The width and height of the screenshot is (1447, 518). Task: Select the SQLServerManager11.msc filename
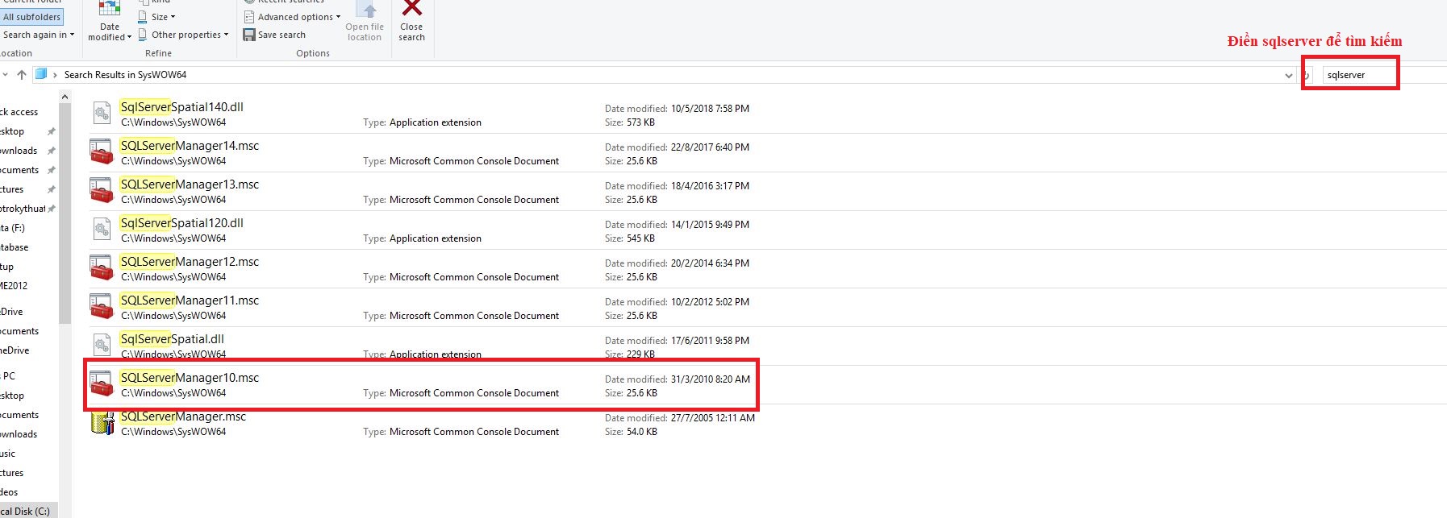(190, 300)
